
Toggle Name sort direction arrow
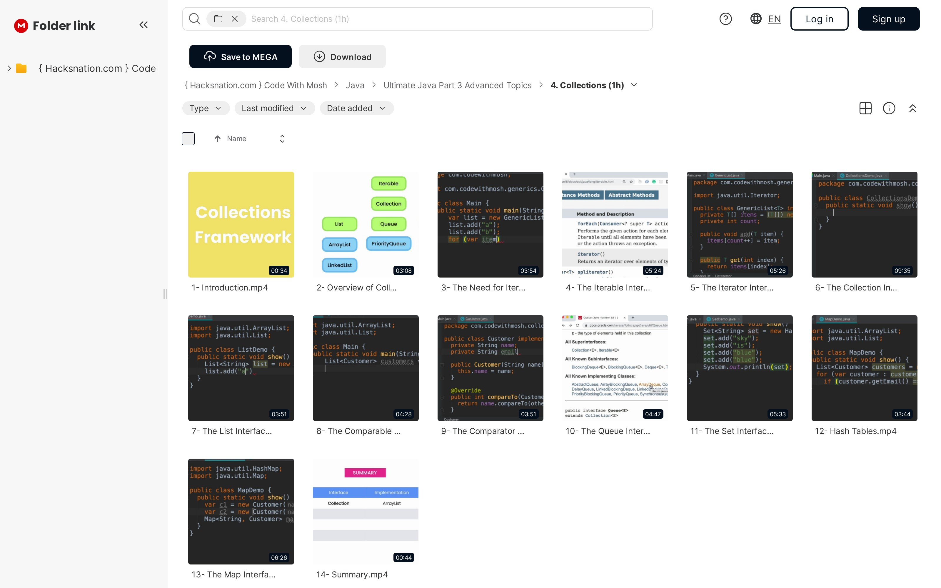pos(217,139)
